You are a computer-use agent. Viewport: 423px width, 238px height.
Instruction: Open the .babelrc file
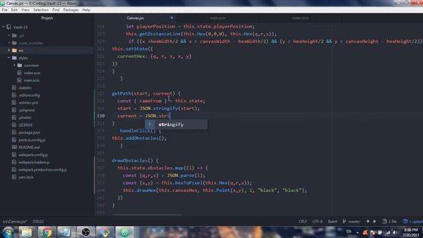[25, 88]
